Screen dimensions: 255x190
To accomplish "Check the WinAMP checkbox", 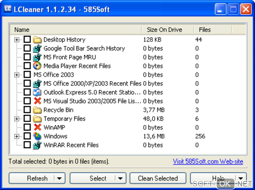I will click(x=27, y=127).
